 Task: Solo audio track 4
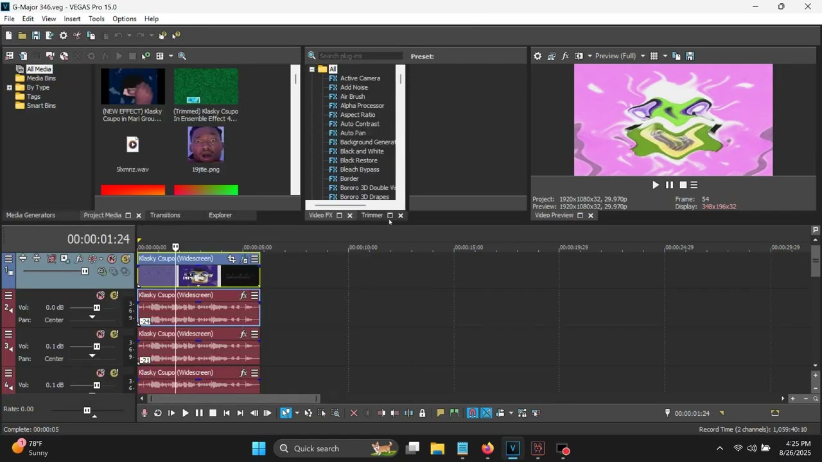(x=114, y=373)
